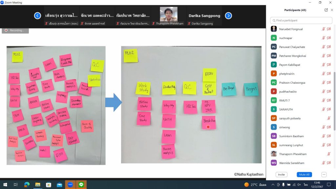Click muted microphone icon for Naruebet Fongnual
Image resolution: width=336 pixels, height=189 pixels.
[x=323, y=29]
